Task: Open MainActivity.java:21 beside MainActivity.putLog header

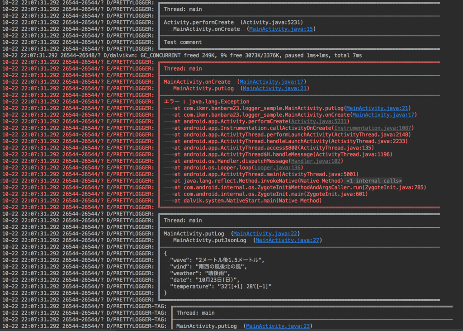Action: tap(274, 88)
